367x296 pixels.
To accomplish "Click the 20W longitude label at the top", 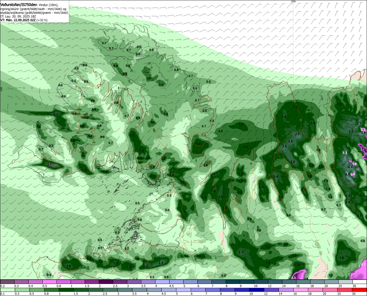I will 293,1.
